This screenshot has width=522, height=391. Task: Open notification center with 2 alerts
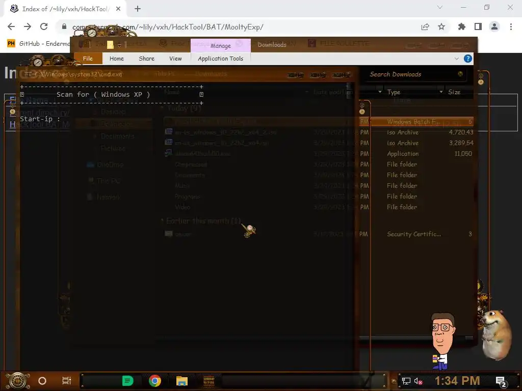pyautogui.click(x=501, y=381)
